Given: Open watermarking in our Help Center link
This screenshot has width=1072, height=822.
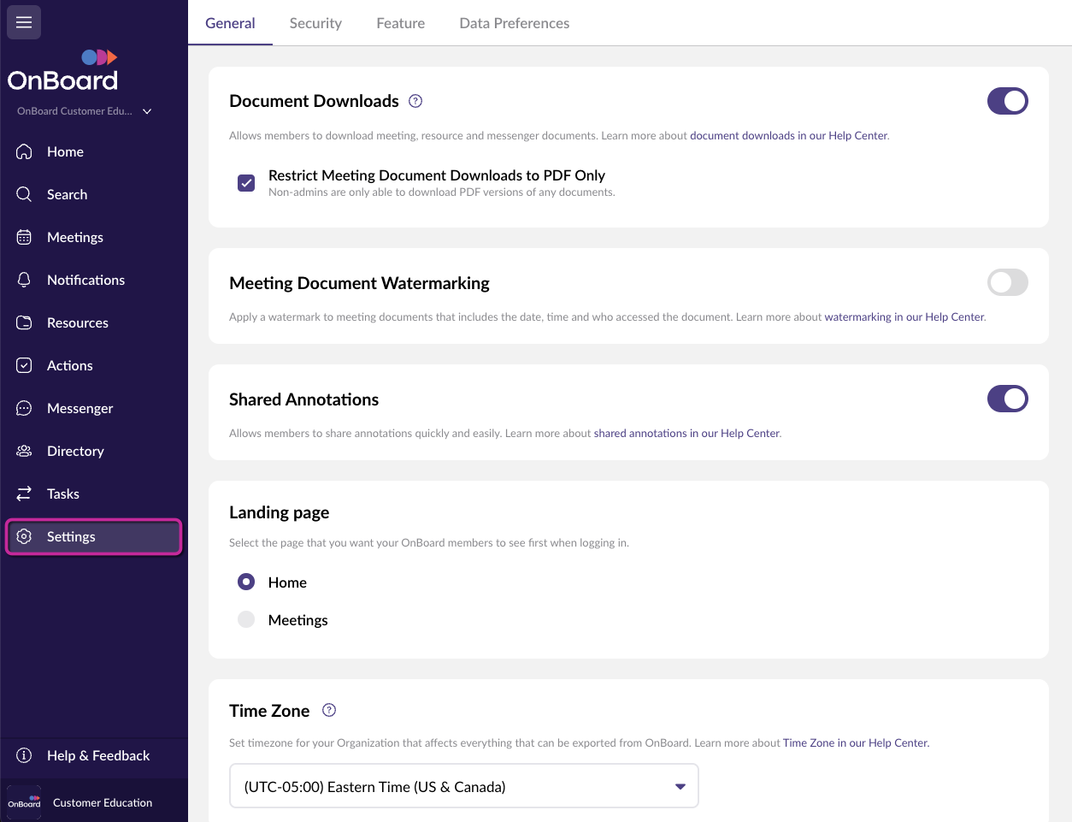Looking at the screenshot, I should pyautogui.click(x=904, y=316).
